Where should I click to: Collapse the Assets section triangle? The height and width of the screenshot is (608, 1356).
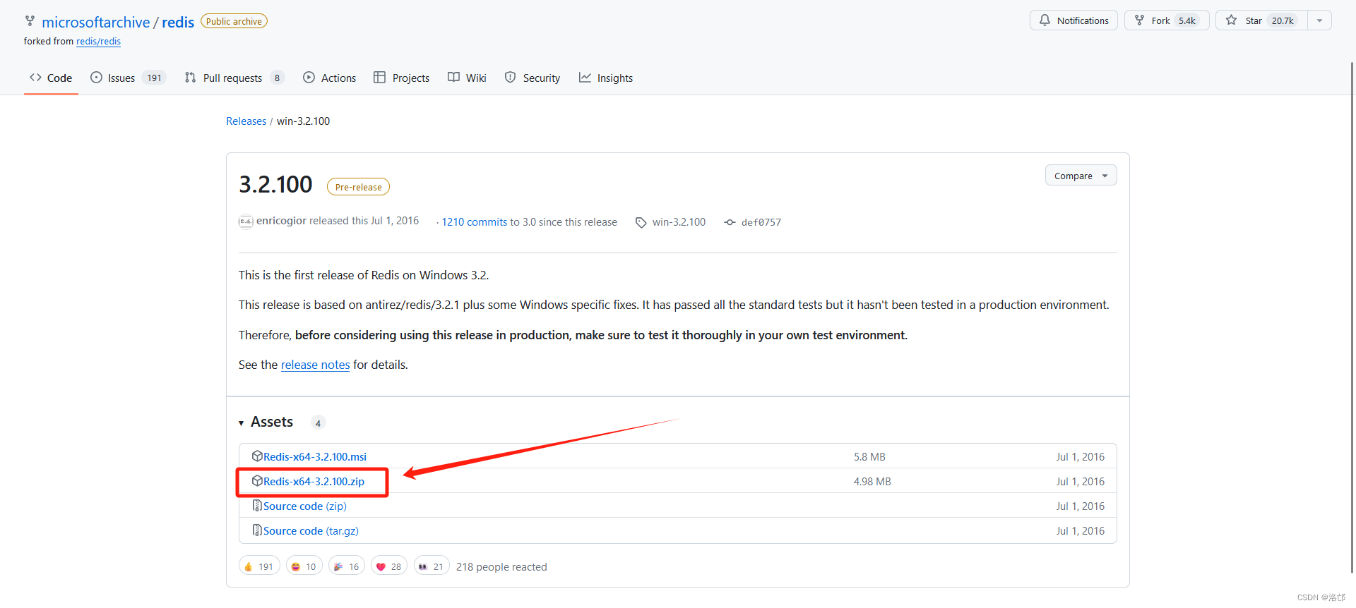[242, 423]
